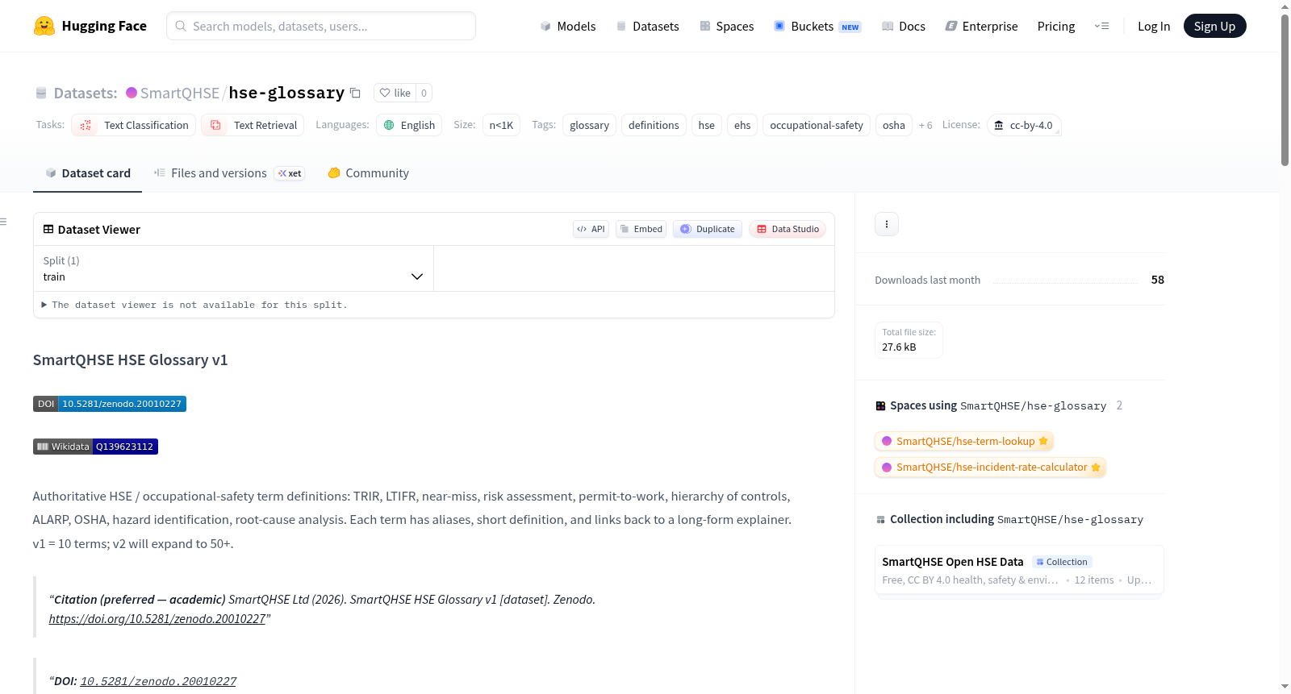Open the Docs page

904,26
